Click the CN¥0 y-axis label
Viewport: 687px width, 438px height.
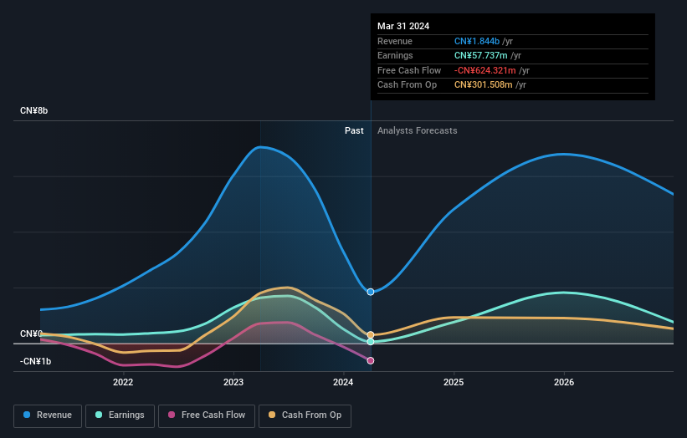(x=31, y=334)
